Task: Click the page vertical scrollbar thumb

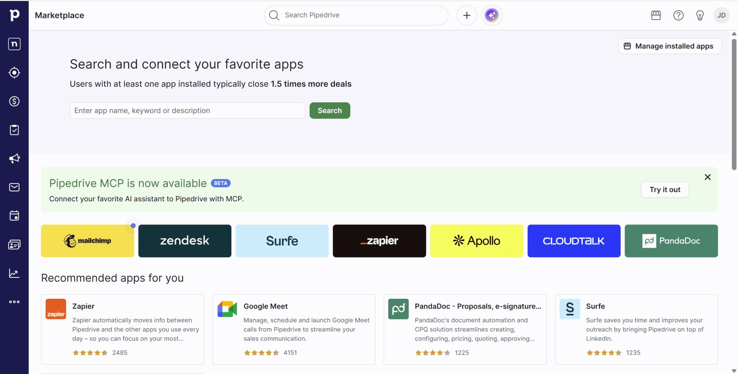Action: point(734,104)
